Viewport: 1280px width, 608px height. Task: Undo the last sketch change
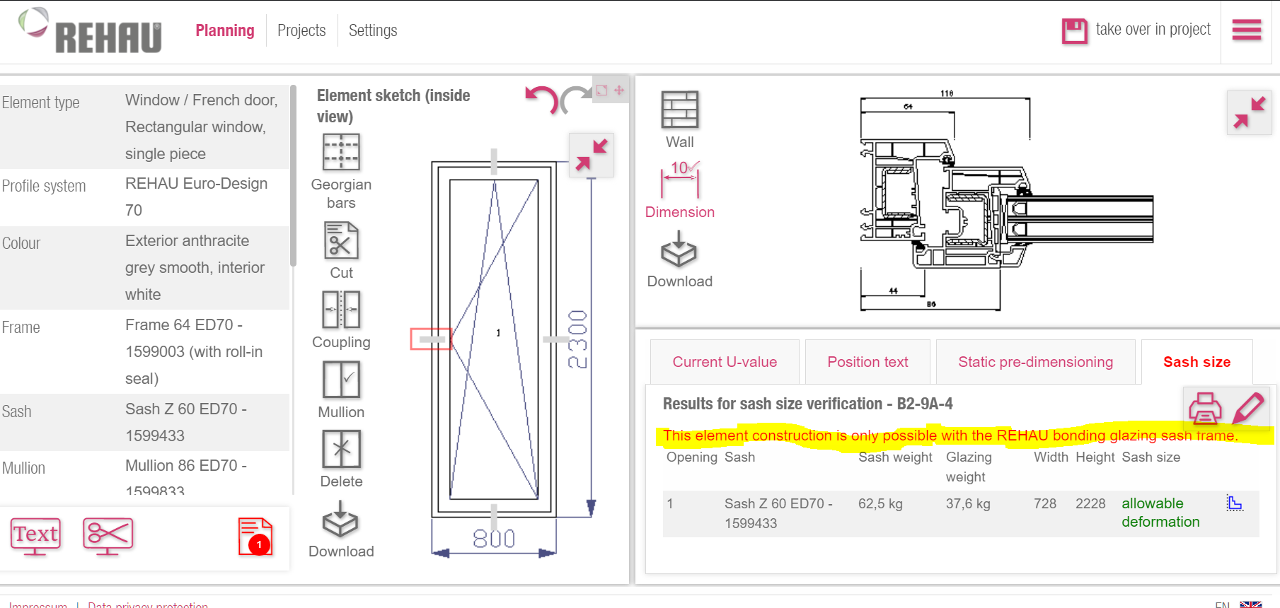541,99
